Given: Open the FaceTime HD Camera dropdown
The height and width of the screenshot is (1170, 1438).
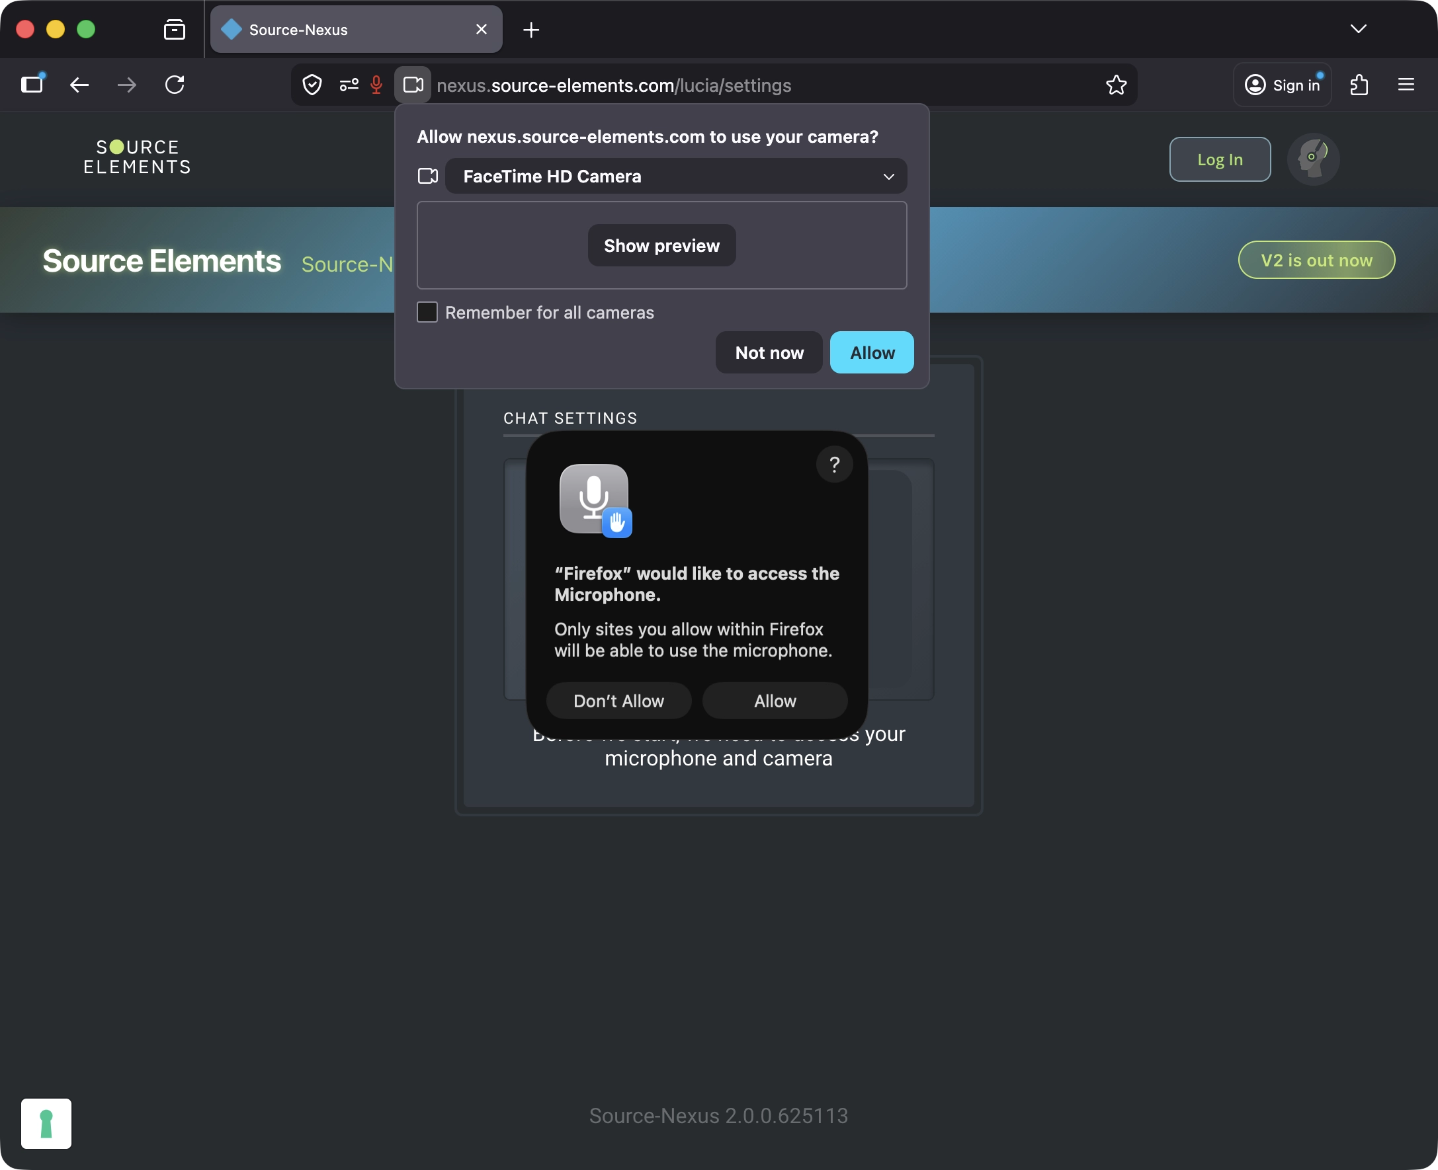Looking at the screenshot, I should (676, 176).
